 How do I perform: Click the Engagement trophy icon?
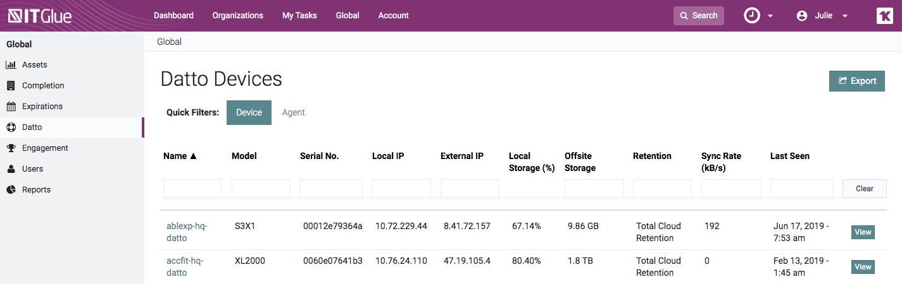click(11, 148)
